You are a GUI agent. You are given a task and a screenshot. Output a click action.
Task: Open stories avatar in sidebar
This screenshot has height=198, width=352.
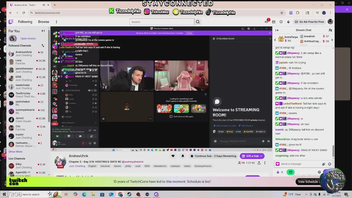[x=12, y=38]
